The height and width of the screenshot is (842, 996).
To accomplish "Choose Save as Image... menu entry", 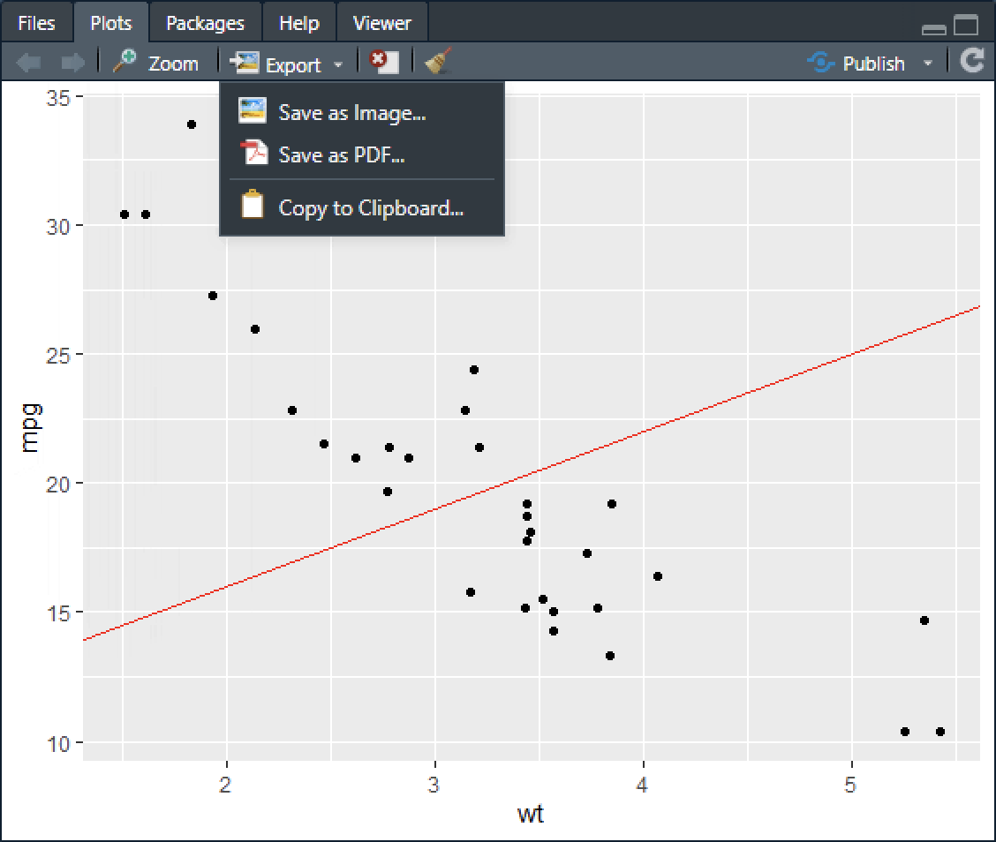I will tap(362, 112).
